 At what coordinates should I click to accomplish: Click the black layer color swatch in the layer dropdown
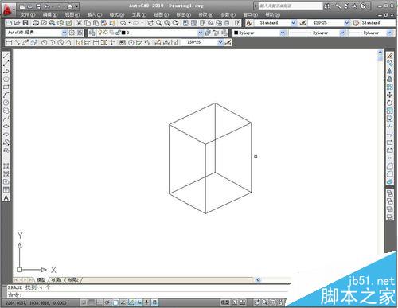click(123, 33)
